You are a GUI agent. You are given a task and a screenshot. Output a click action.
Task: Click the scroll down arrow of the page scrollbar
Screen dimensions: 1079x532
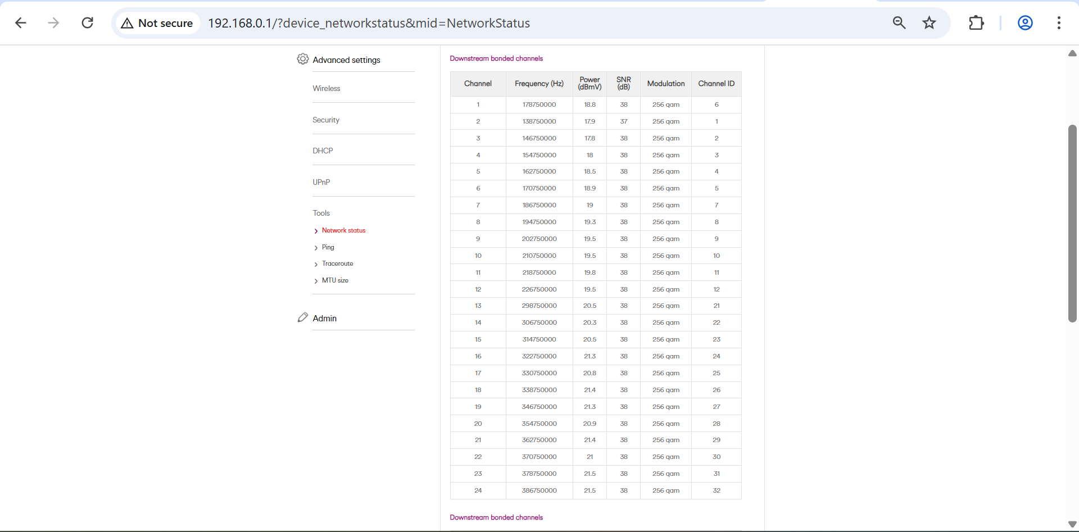point(1072,524)
